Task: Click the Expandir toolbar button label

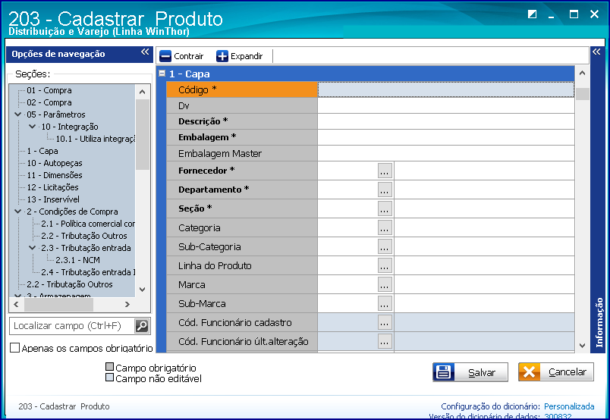Action: (x=247, y=56)
